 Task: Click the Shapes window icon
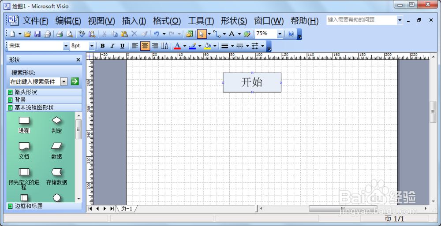[190, 34]
